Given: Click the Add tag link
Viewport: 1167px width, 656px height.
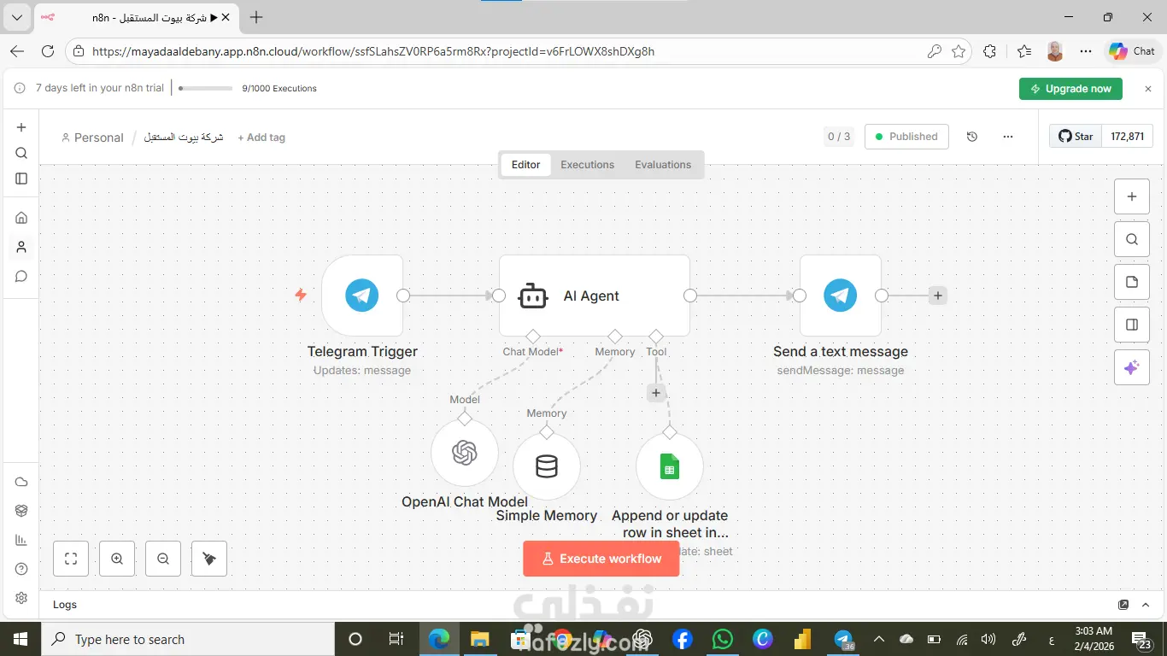Looking at the screenshot, I should click(x=261, y=138).
